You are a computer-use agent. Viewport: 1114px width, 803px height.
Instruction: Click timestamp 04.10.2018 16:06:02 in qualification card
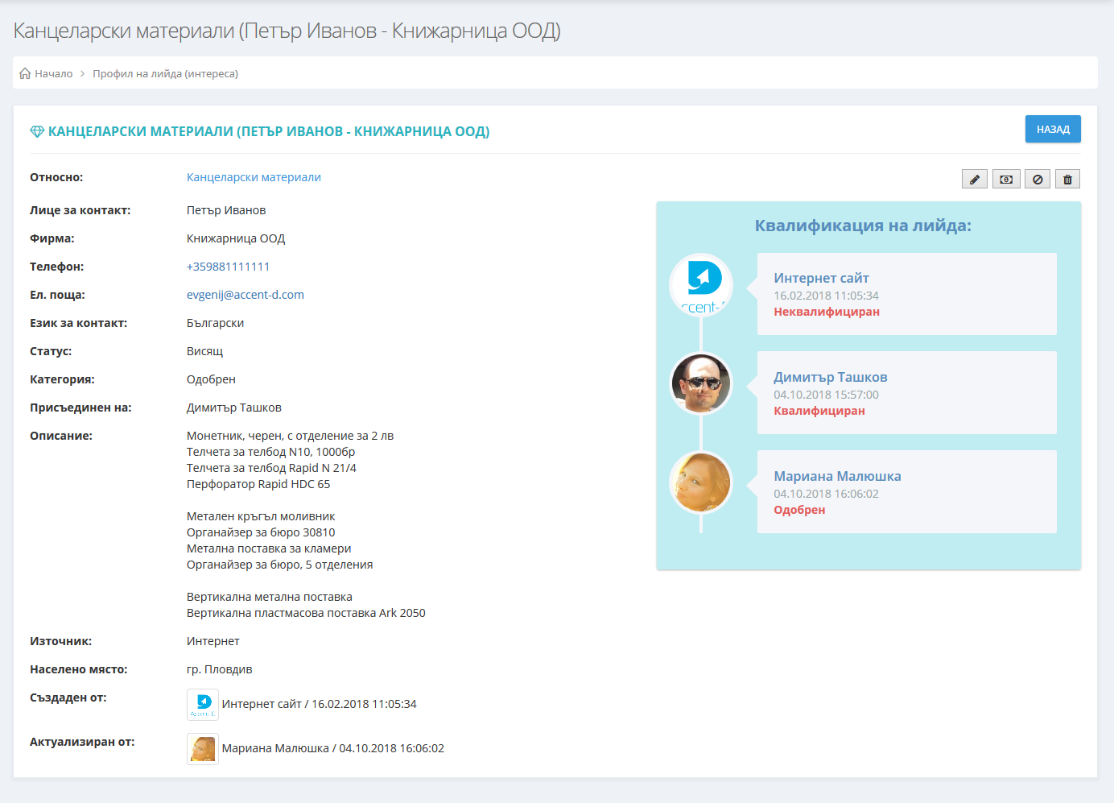[826, 494]
